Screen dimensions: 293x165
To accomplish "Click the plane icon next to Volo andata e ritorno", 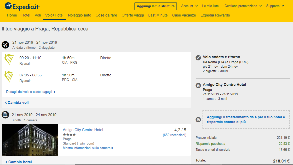I will 198,58.
